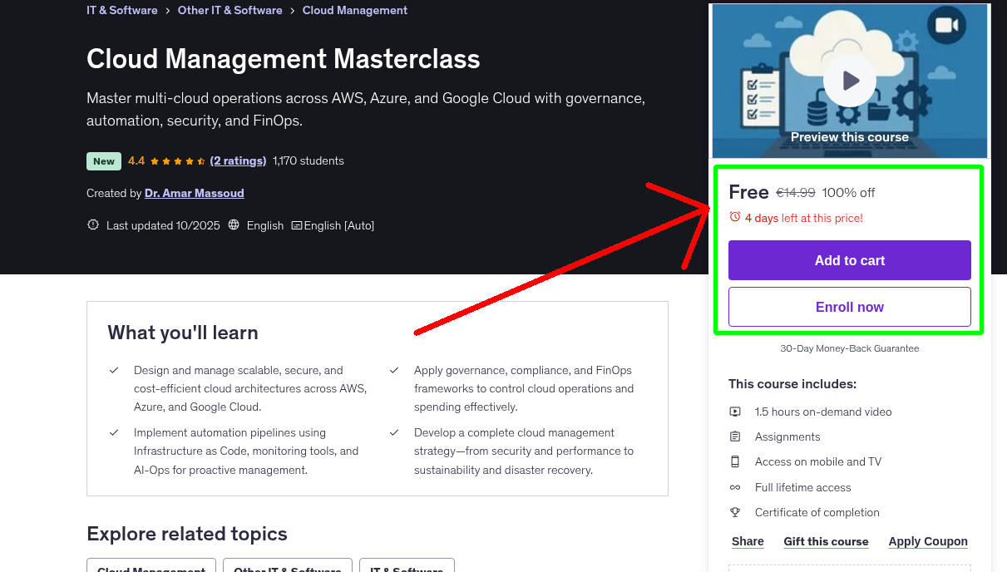Select the Cloud Management related topic

(x=151, y=569)
